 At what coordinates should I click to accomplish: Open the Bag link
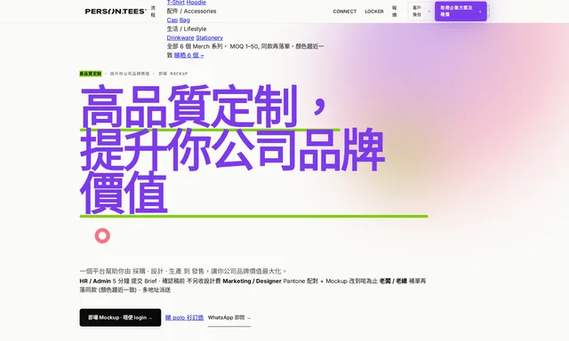click(x=184, y=20)
